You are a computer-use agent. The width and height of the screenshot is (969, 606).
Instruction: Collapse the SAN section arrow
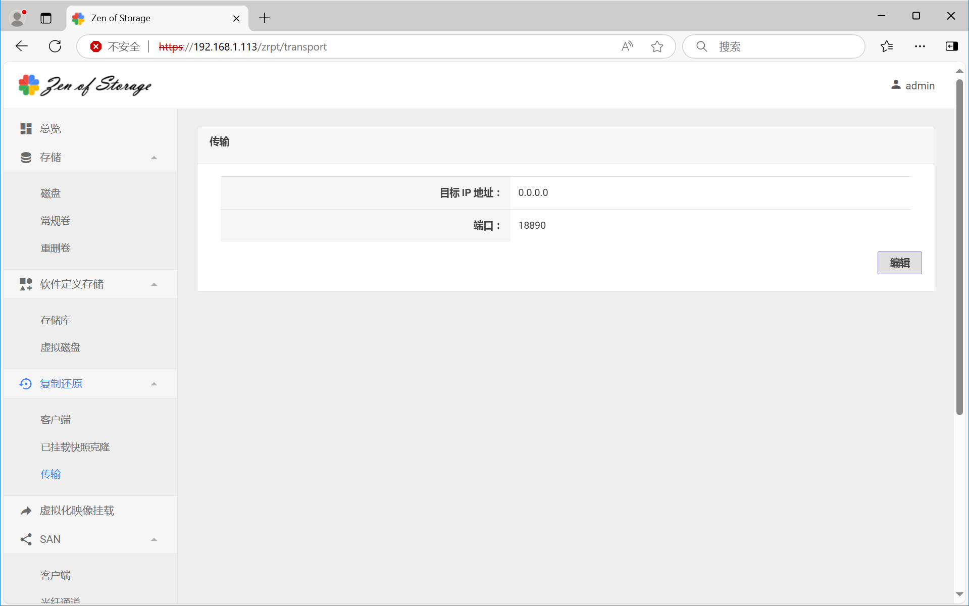coord(154,539)
